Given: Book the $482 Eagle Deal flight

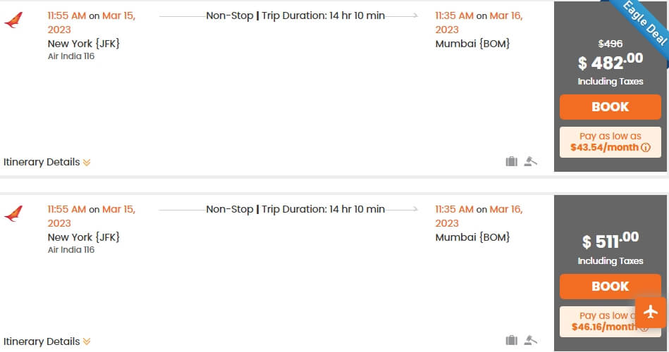Looking at the screenshot, I should 610,106.
